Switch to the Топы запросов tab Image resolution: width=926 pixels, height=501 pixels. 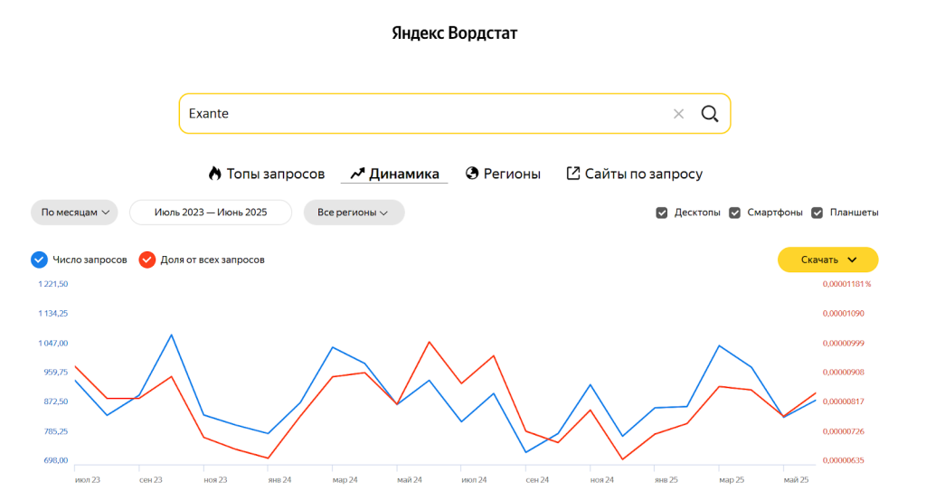[275, 174]
